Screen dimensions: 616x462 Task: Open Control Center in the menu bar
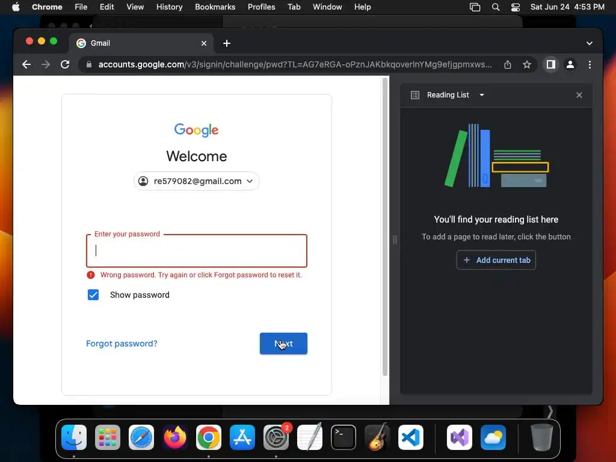click(x=516, y=7)
